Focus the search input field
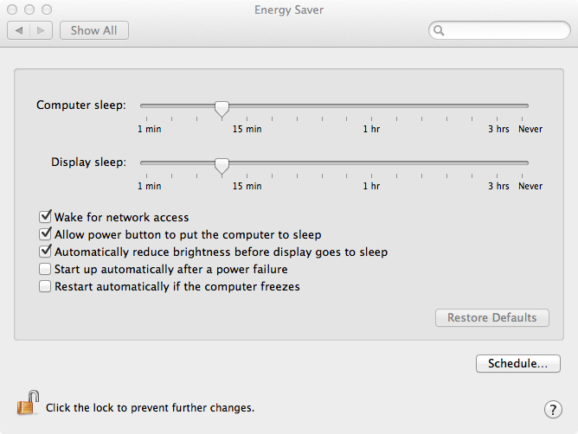 coord(499,30)
